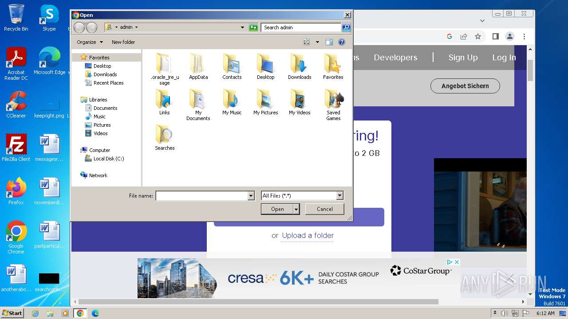
Task: Select Videos library in sidebar
Action: [100, 133]
